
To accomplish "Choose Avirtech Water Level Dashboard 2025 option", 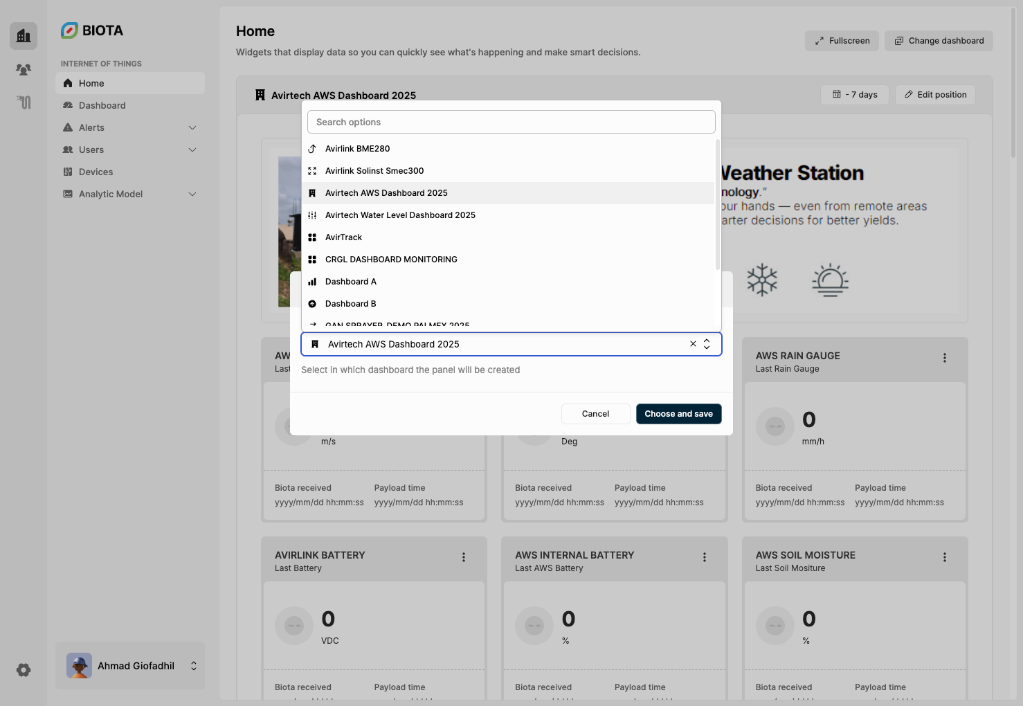I will click(x=400, y=215).
